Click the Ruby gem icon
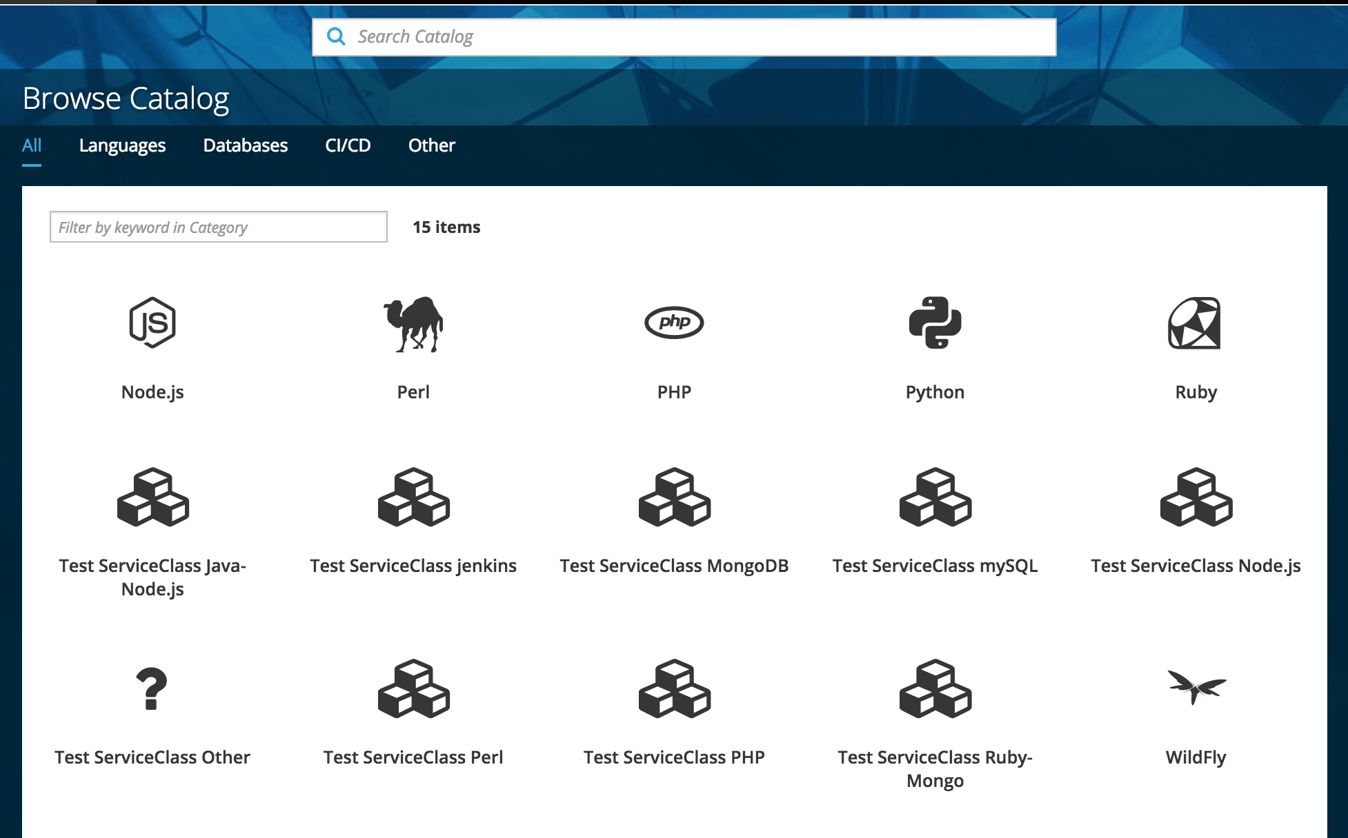 point(1195,323)
